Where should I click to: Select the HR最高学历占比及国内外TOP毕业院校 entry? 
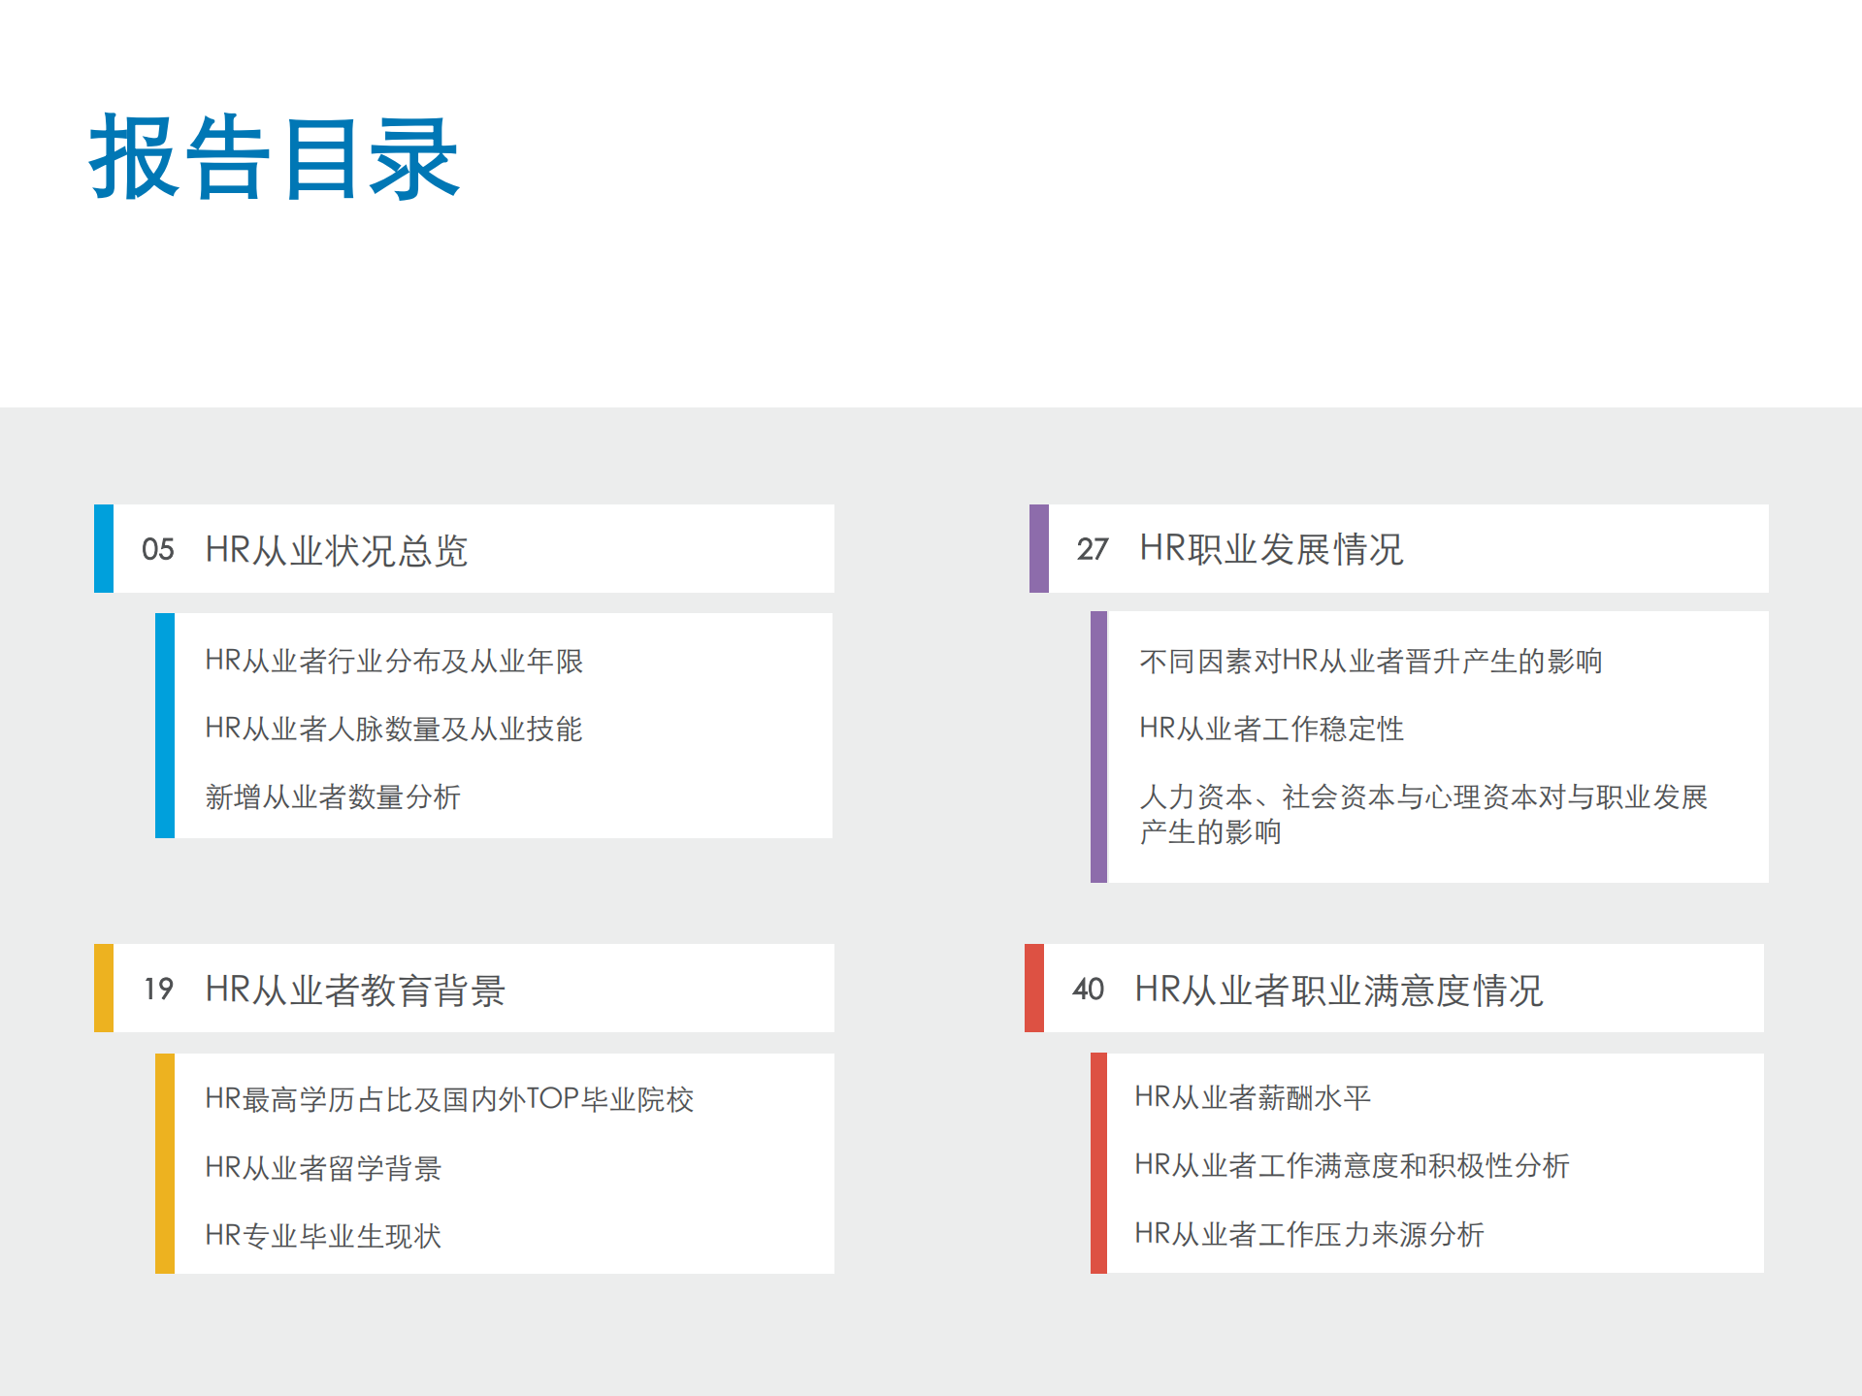pos(449,1099)
